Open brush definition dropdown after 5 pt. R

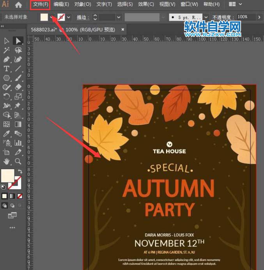point(206,17)
